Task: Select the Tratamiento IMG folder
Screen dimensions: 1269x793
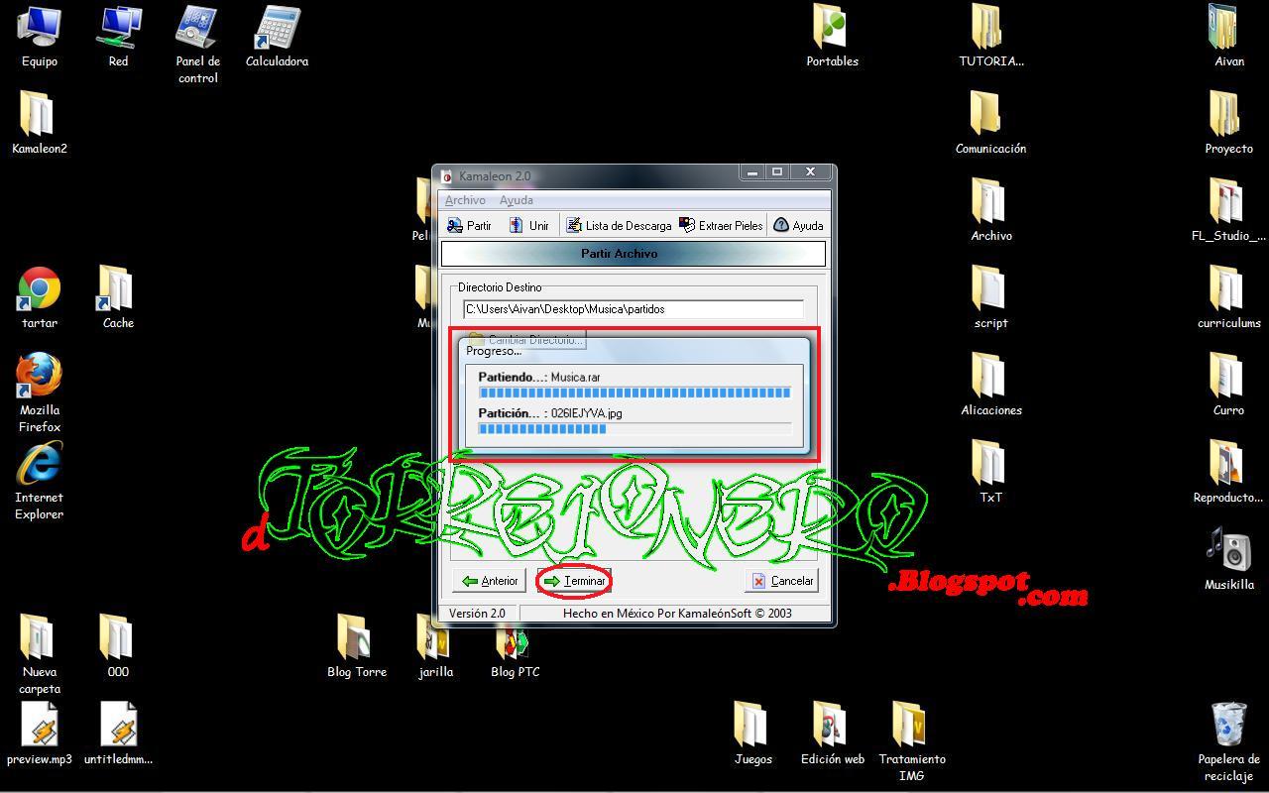Action: (911, 741)
